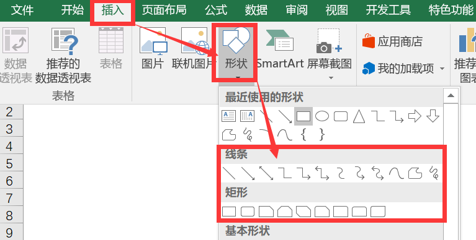The height and width of the screenshot is (240, 476).
Task: Select the 插入 ribbon tab
Action: pyautogui.click(x=112, y=11)
